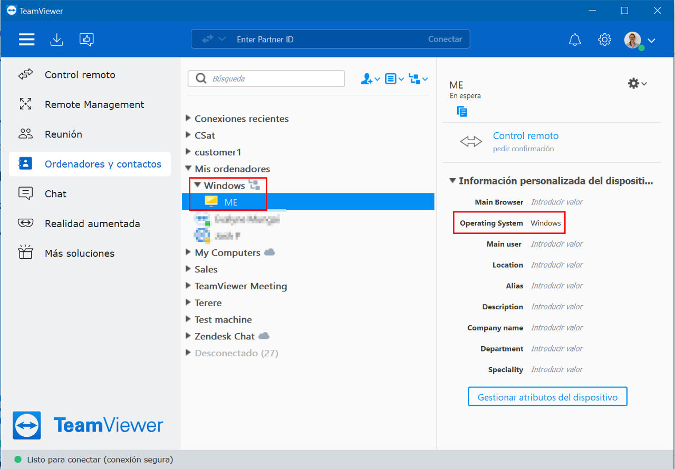Collapse Información personalizada del dispositivo section
675x469 pixels.
(452, 181)
